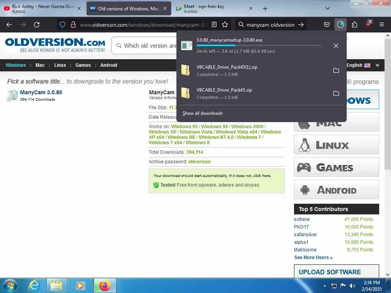Switch to Firefox in the taskbar
The height and width of the screenshot is (293, 391).
coord(105,285)
